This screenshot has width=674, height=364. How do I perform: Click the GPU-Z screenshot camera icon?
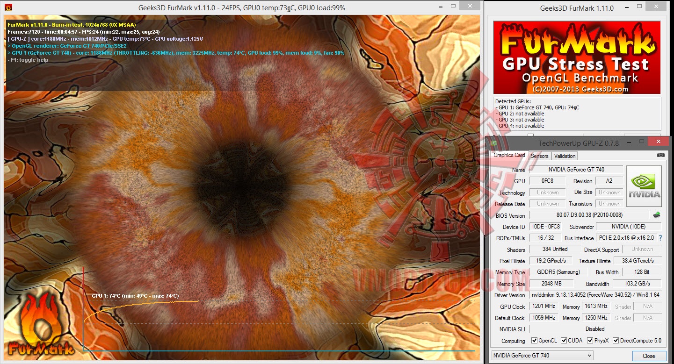660,155
